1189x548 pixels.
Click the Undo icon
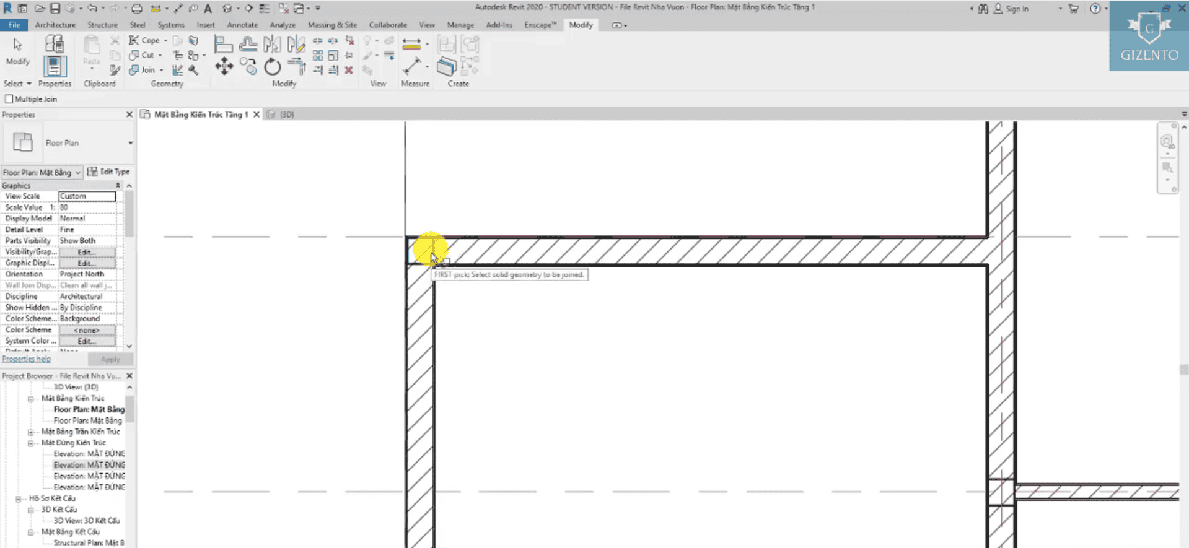pyautogui.click(x=92, y=8)
